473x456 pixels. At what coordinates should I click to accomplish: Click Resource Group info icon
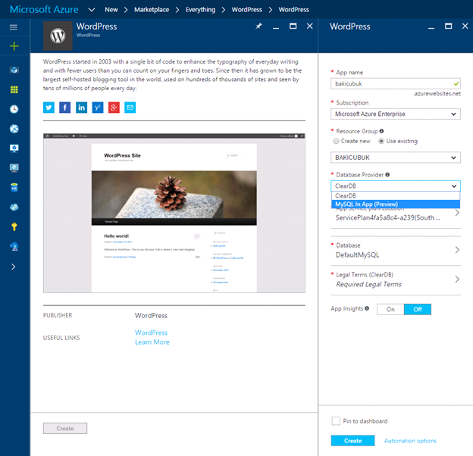[381, 131]
